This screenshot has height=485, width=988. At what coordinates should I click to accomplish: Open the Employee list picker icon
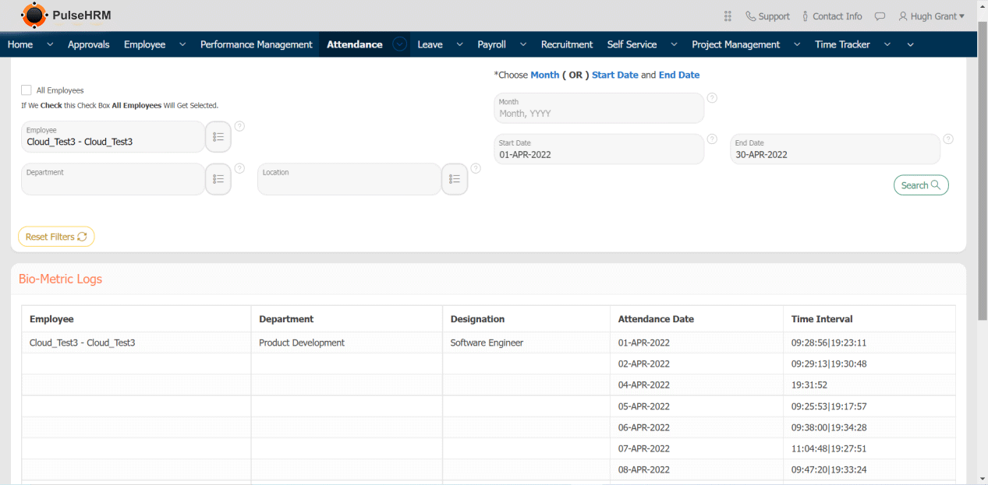point(218,137)
